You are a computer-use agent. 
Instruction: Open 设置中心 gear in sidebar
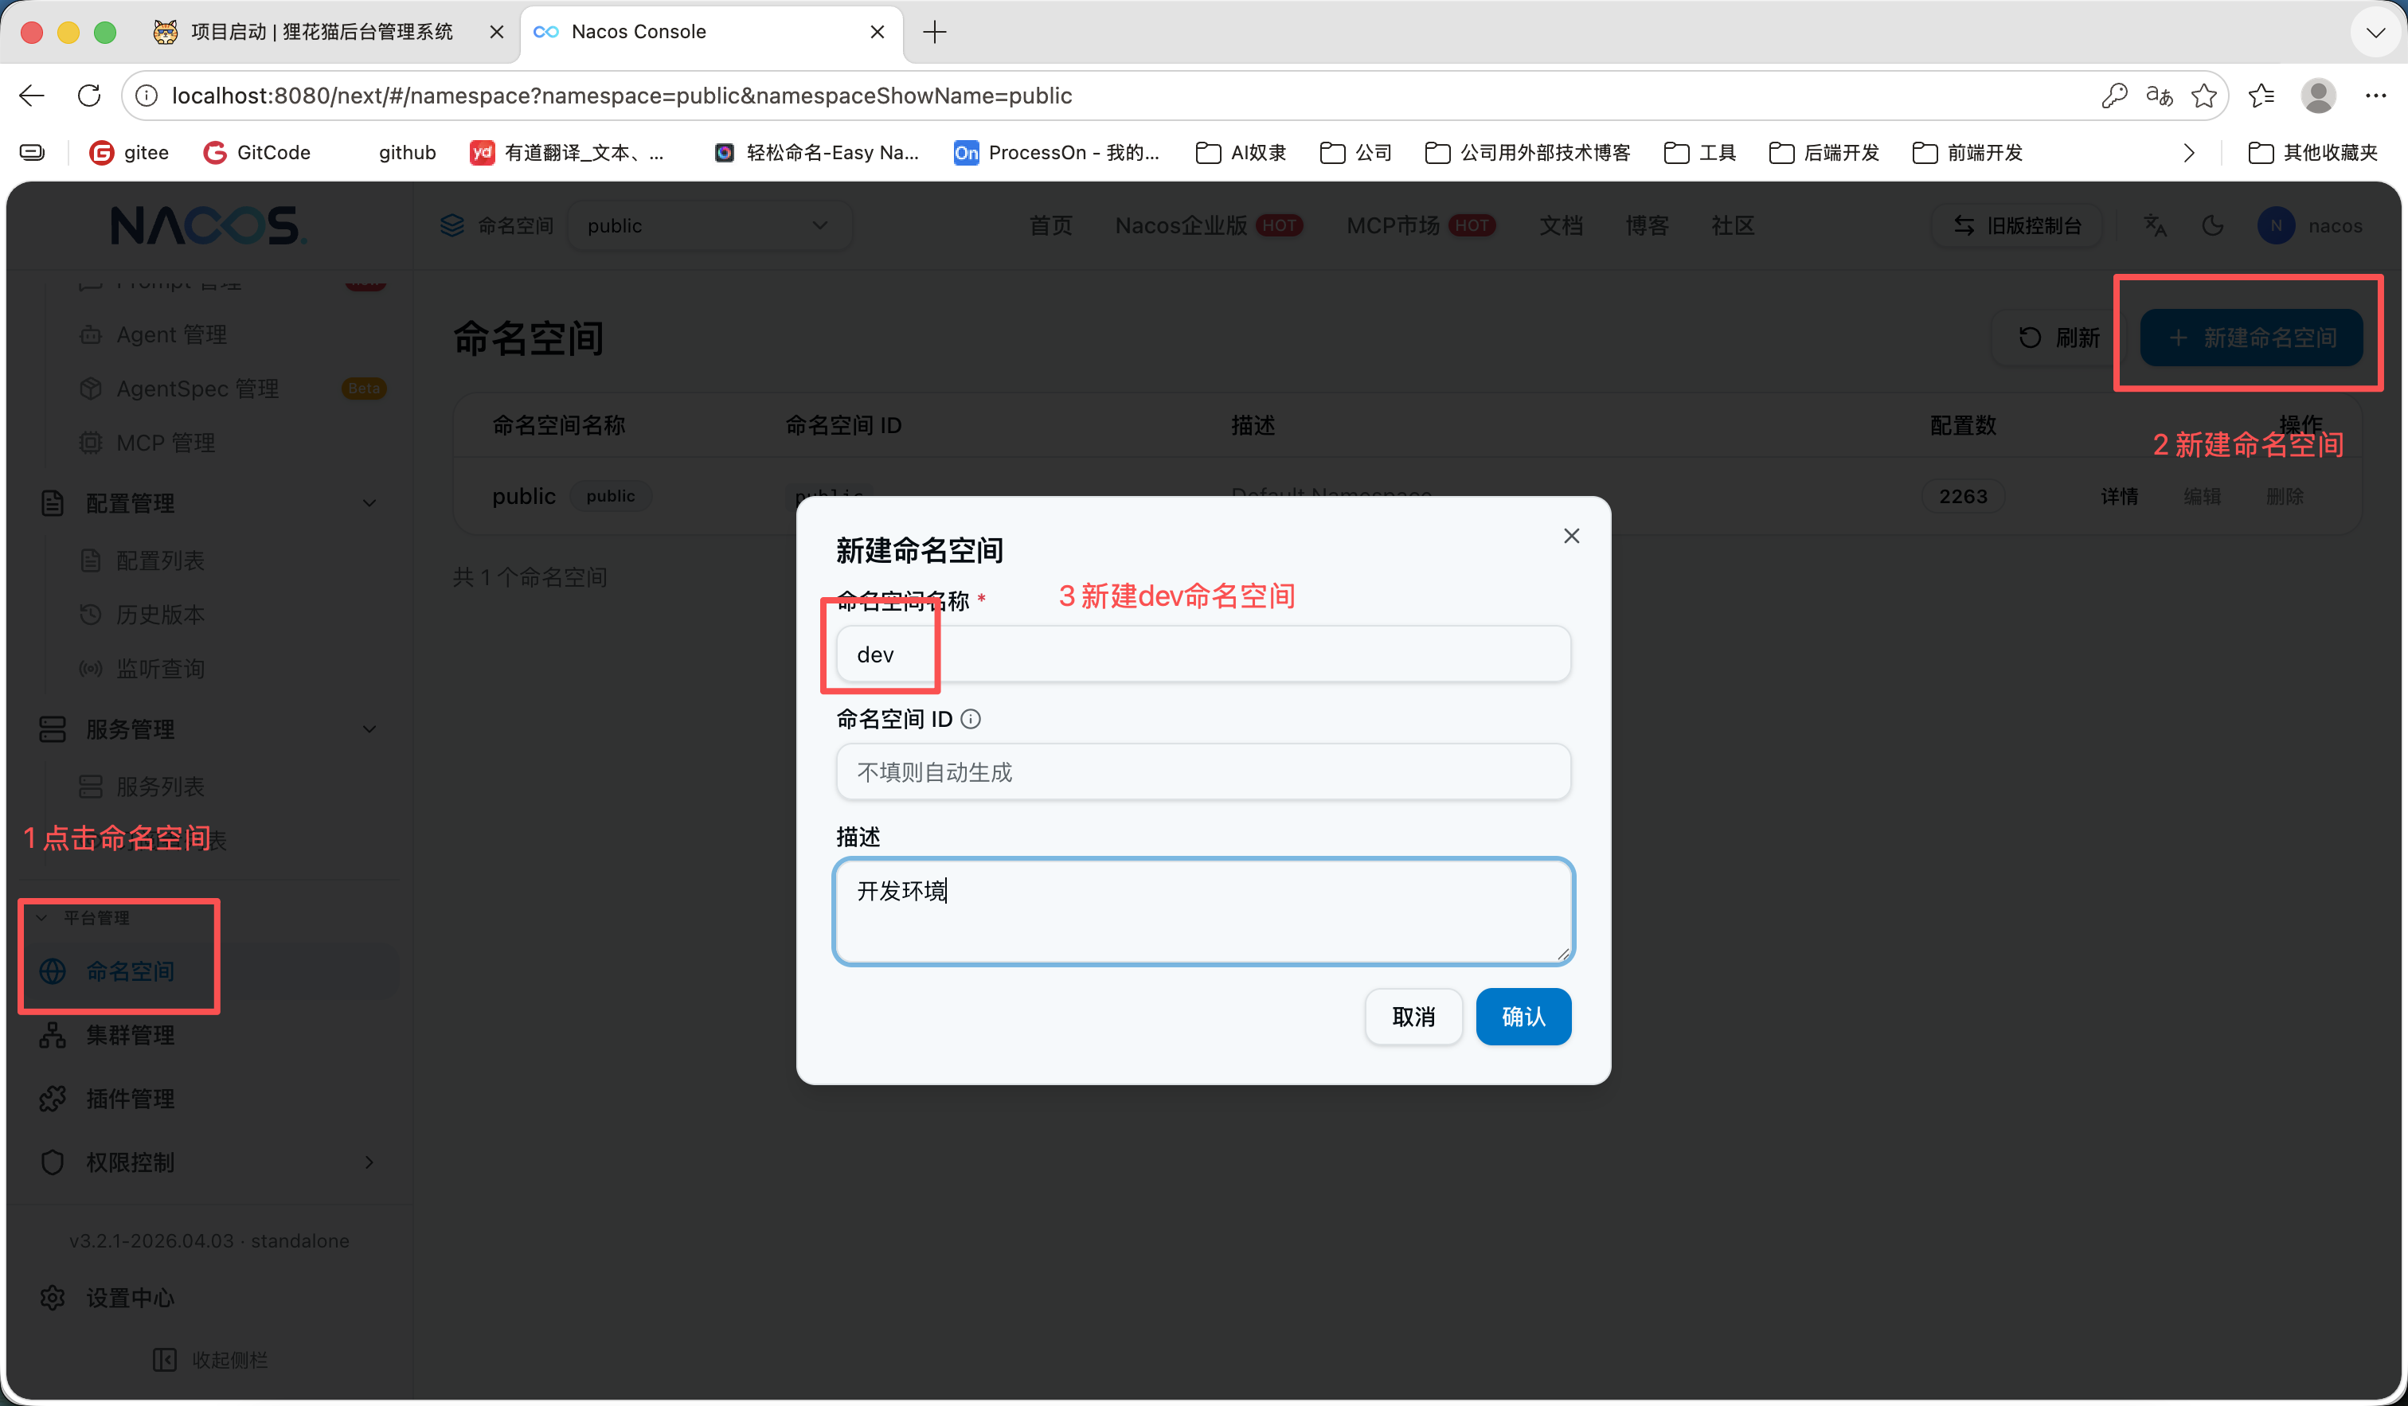tap(53, 1298)
